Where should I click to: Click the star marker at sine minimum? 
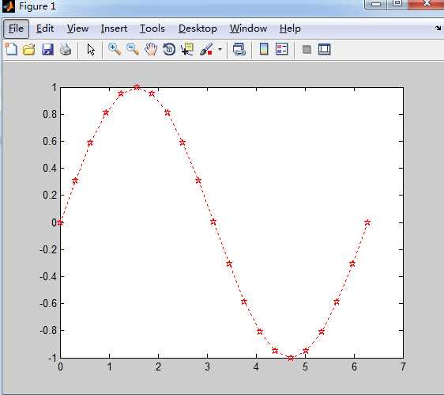pyautogui.click(x=290, y=358)
